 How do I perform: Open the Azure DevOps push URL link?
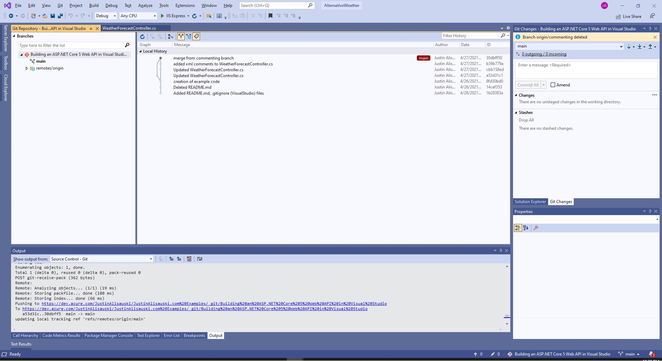pyautogui.click(x=214, y=304)
